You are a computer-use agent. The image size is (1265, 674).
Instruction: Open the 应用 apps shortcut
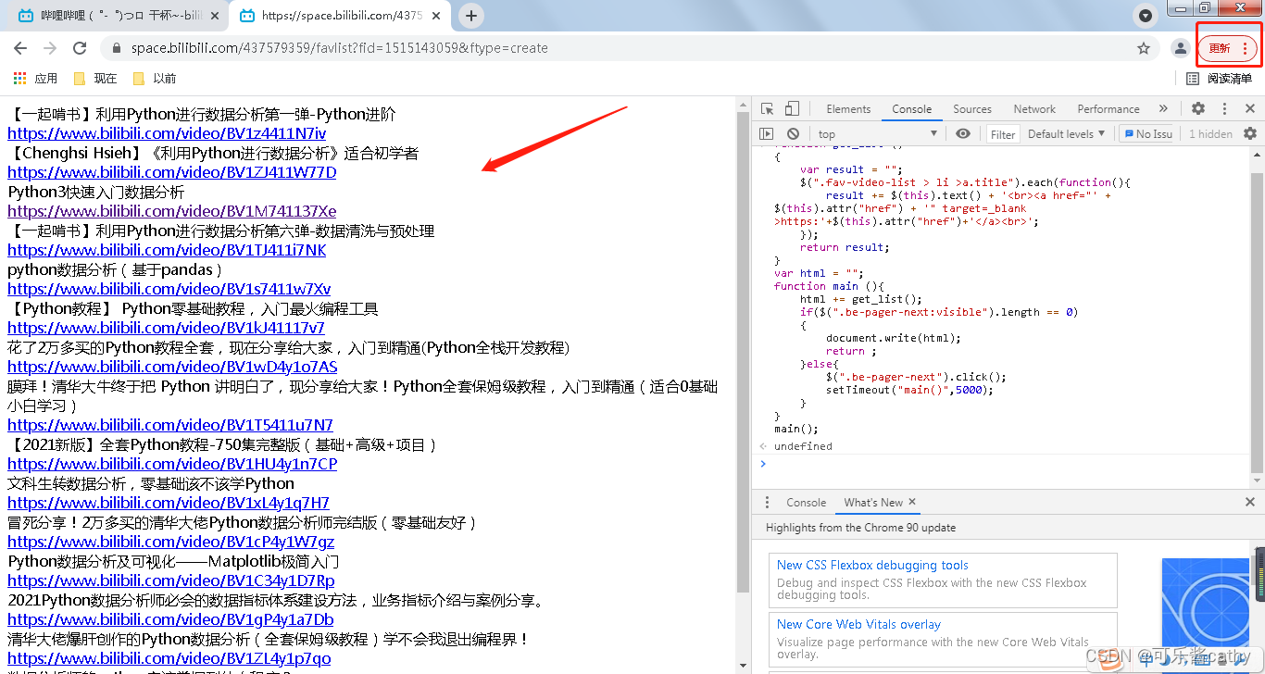pyautogui.click(x=37, y=79)
